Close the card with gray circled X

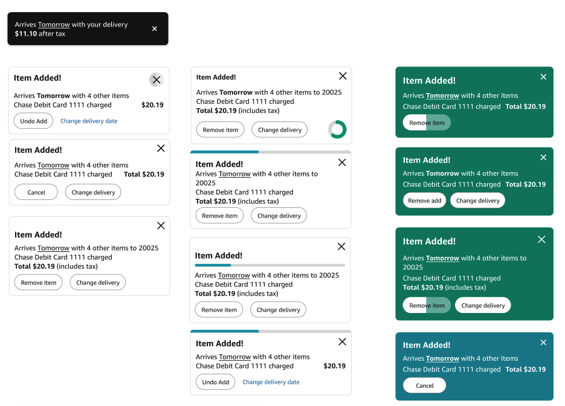coord(157,80)
